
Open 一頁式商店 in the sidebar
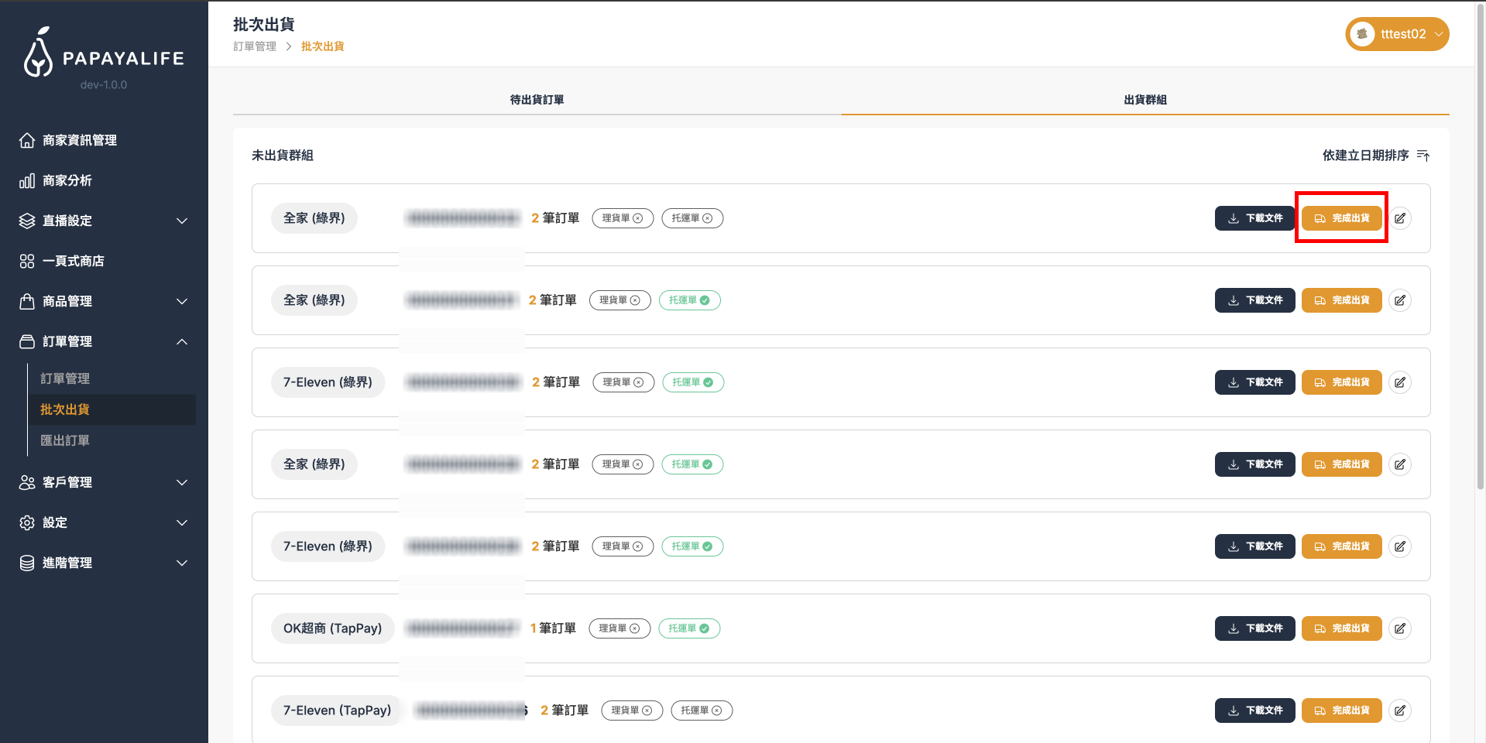pos(73,261)
